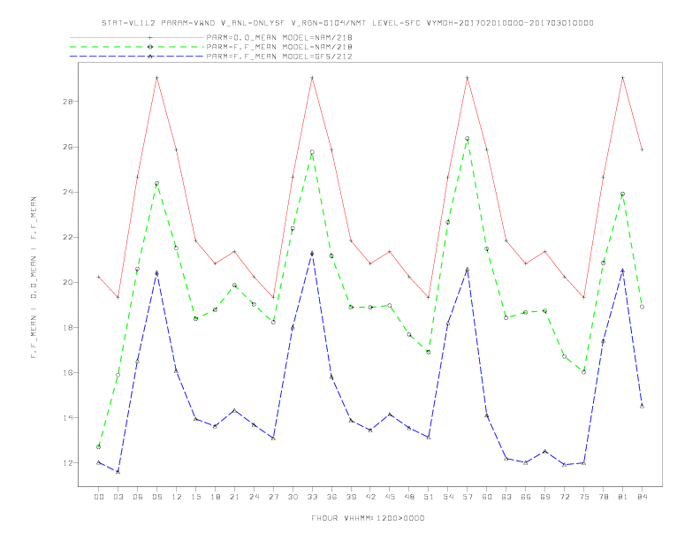
Task: Click the red solid legend line sample
Action: point(137,37)
